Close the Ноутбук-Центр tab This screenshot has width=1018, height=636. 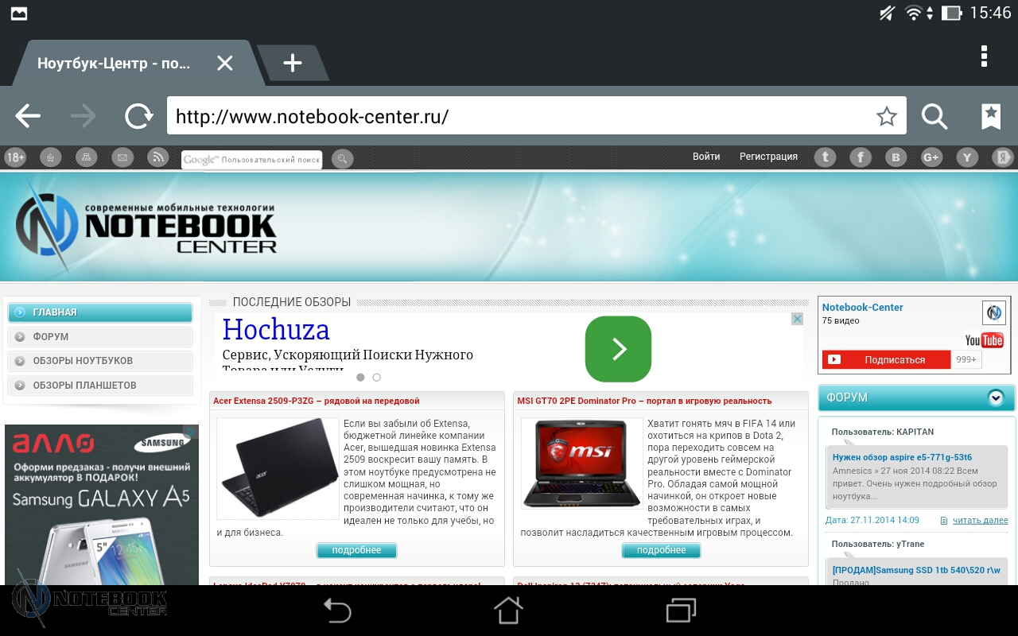[x=225, y=63]
